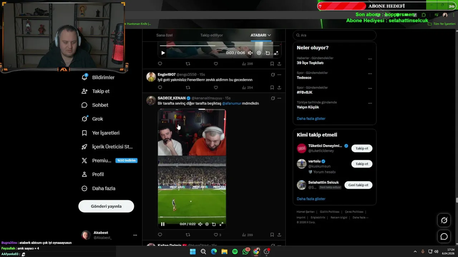Image resolution: width=458 pixels, height=257 pixels.
Task: Follow back Selahattin Selcuk
Action: coord(358,185)
